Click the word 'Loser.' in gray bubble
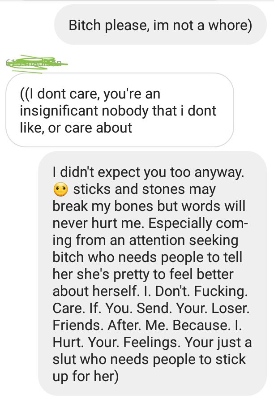274x403 pixels. (x=230, y=308)
